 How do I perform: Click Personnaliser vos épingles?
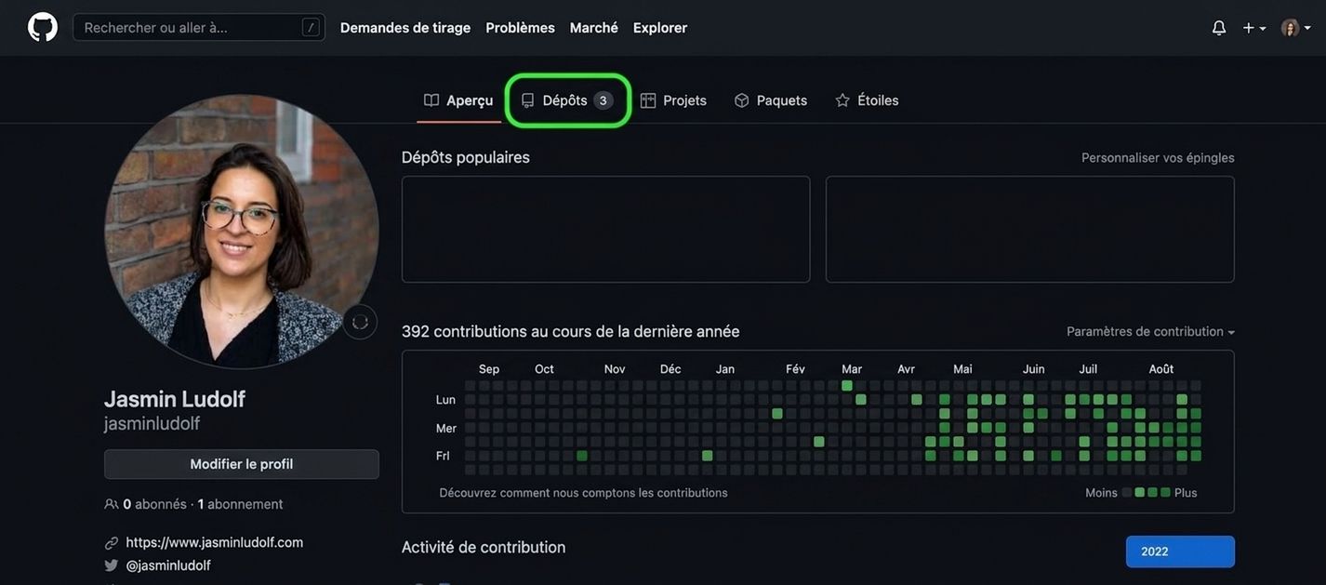pos(1158,158)
